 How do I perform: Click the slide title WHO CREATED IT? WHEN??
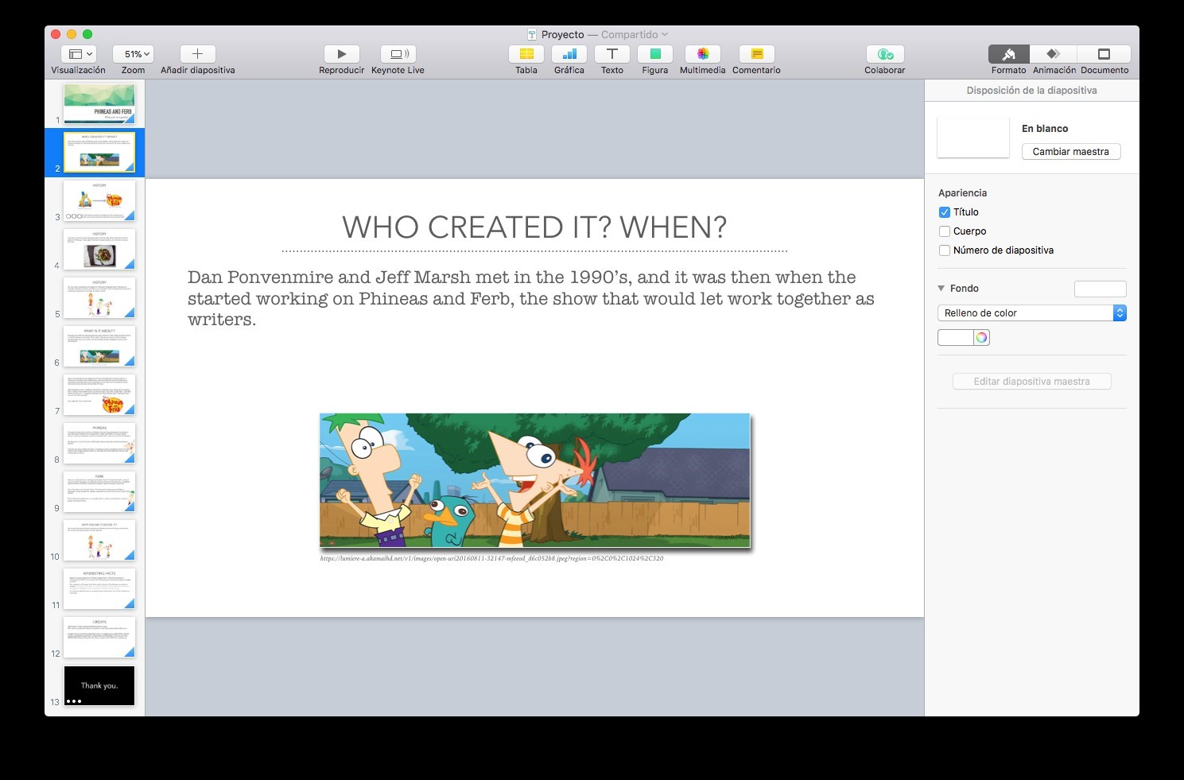coord(534,227)
